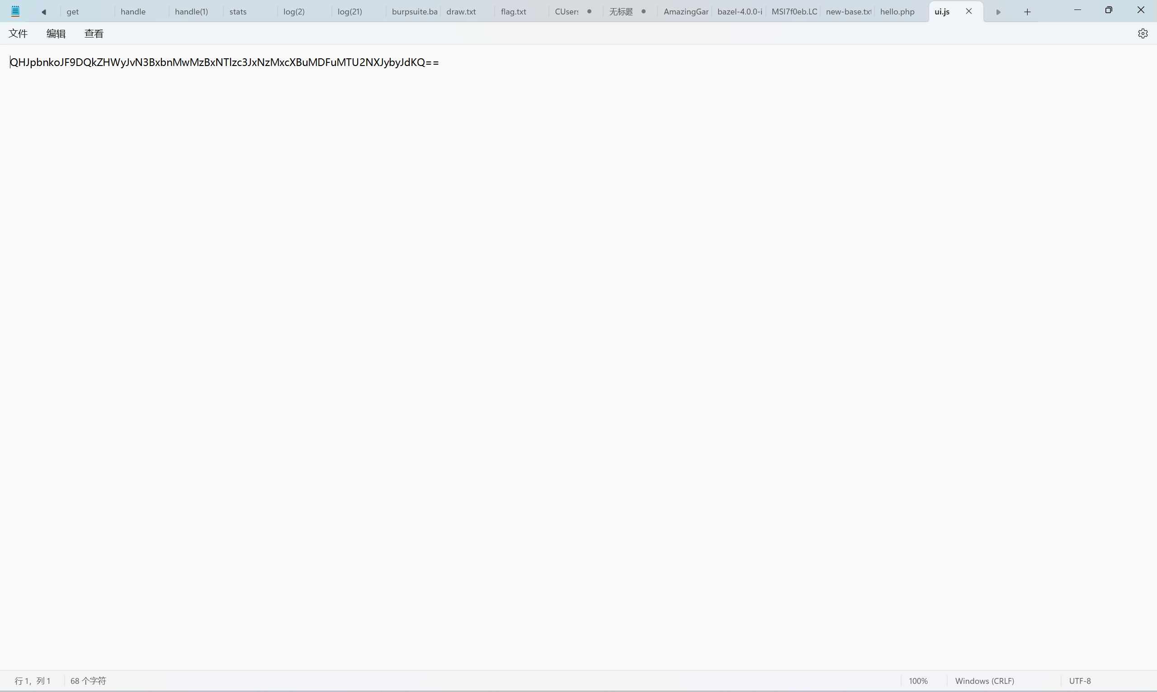The width and height of the screenshot is (1157, 692).
Task: Switch to the flag.txt tab
Action: tap(521, 12)
